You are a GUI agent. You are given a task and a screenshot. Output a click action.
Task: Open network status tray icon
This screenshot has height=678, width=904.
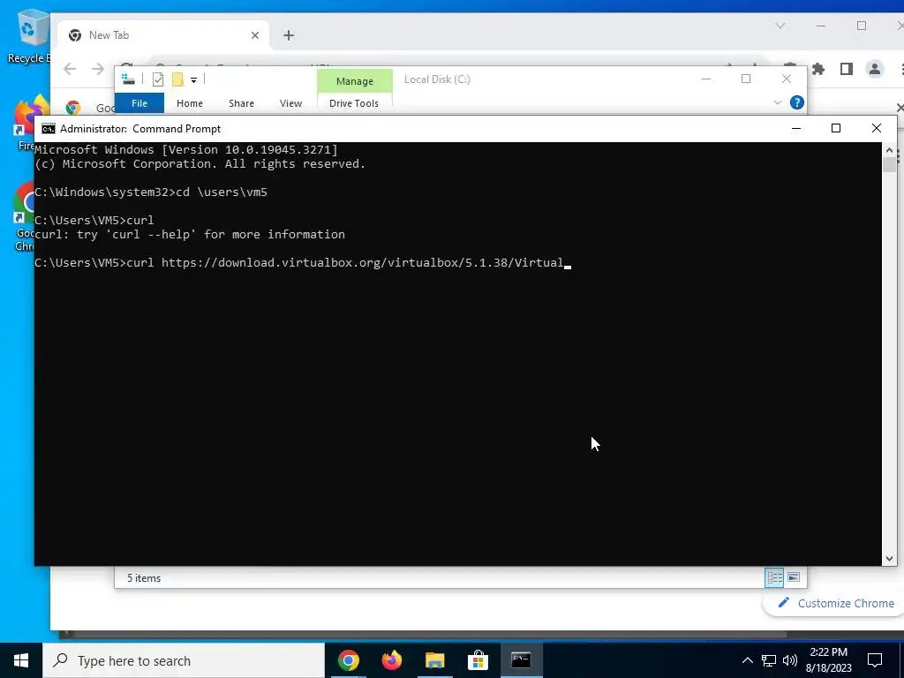point(769,660)
